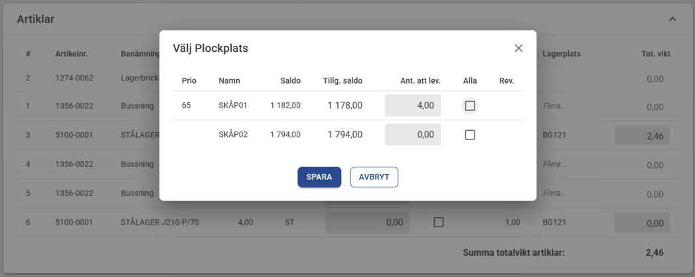Select the SKÅP02 pick location row

coord(233,135)
